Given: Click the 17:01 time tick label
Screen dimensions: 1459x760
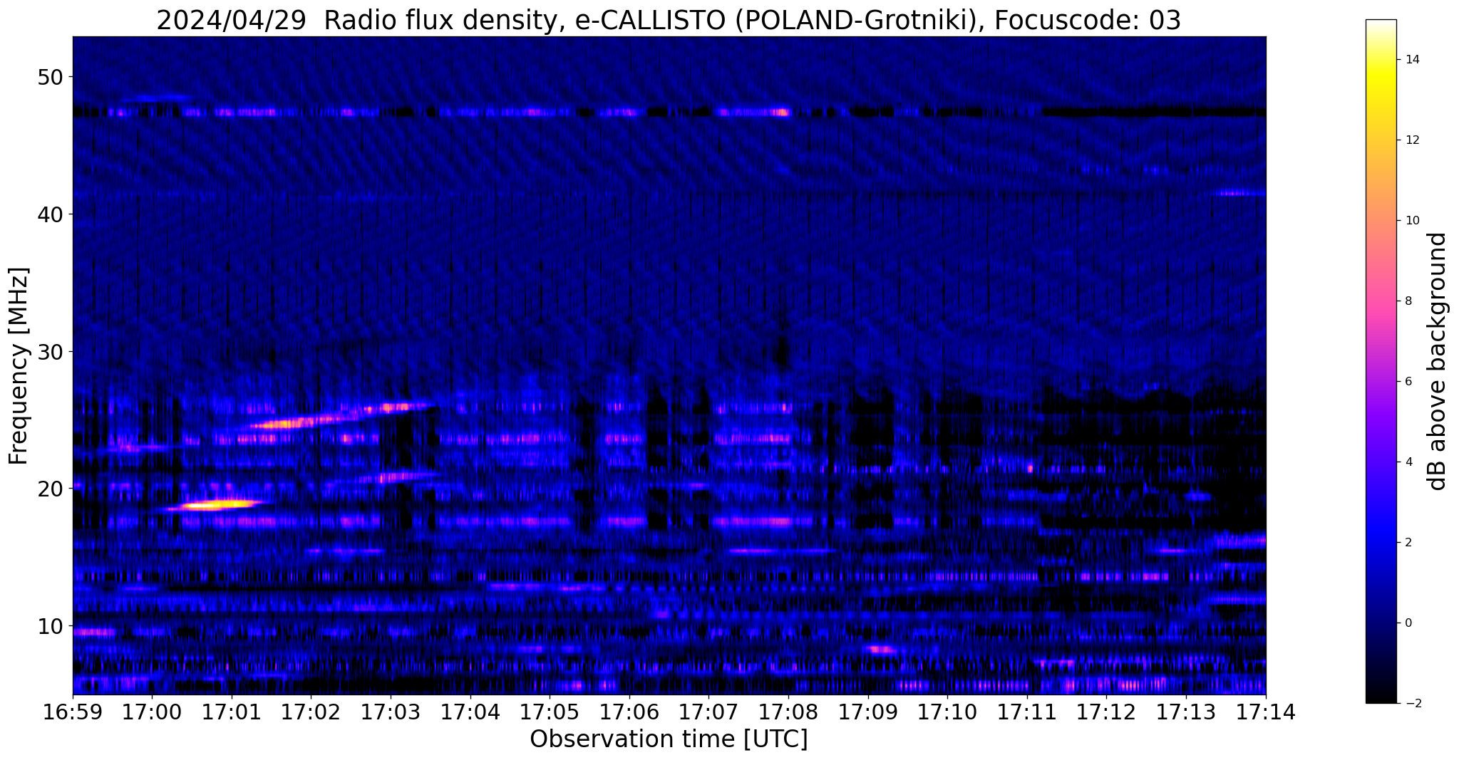Looking at the screenshot, I should click(232, 712).
